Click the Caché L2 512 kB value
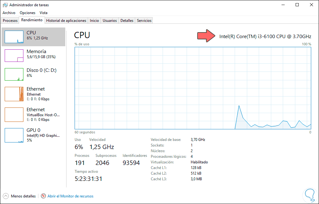The image size is (319, 204). point(196,173)
